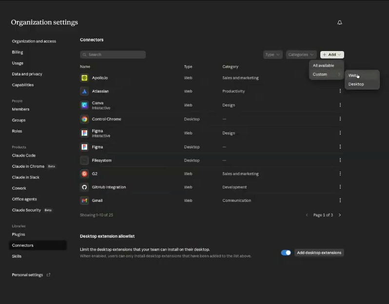The height and width of the screenshot is (304, 389).
Task: Click the Filesystem connector icon
Action: [84, 160]
